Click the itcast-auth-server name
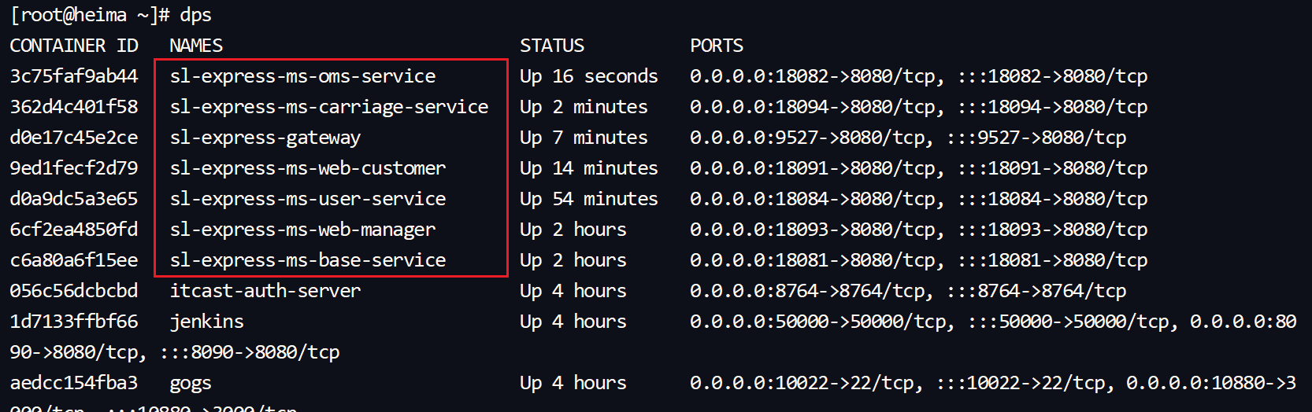This screenshot has height=412, width=1312. pos(265,291)
